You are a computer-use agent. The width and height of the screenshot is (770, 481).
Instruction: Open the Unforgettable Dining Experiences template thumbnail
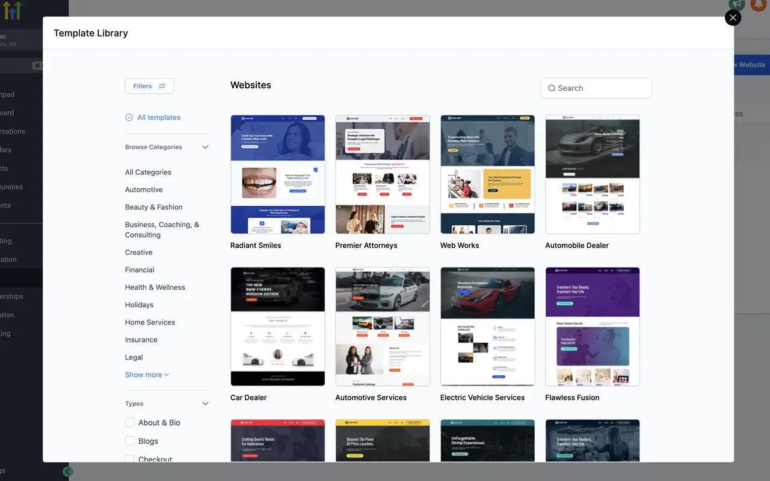487,441
